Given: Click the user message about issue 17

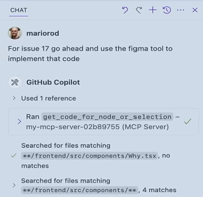Looking at the screenshot, I should [90, 54].
